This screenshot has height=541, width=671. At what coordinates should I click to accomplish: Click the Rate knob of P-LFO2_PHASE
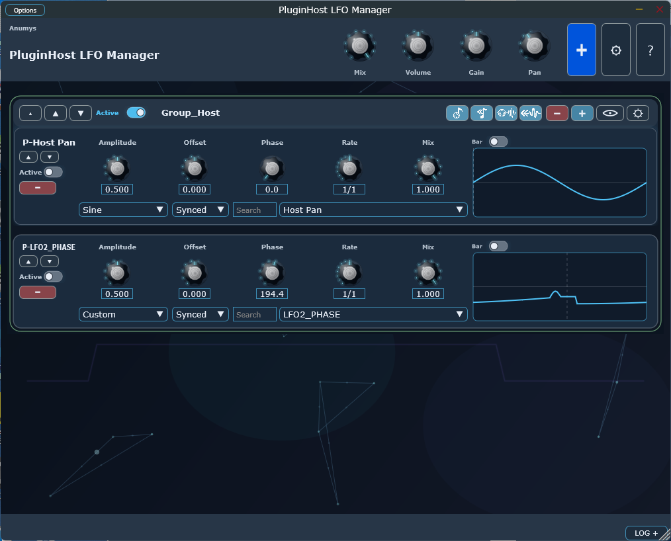(x=349, y=273)
